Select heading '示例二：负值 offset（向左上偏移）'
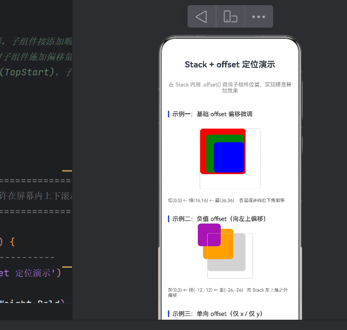 (219, 219)
